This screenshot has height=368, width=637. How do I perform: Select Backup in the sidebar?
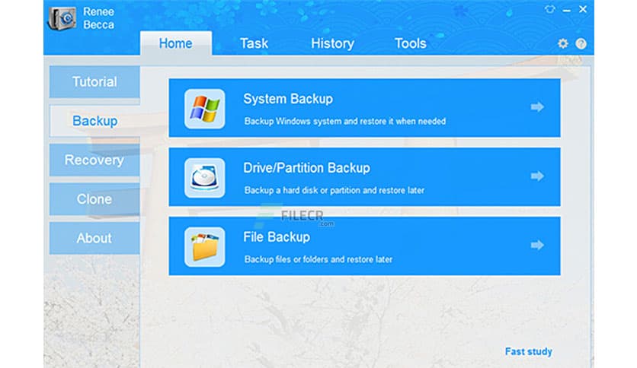click(94, 121)
